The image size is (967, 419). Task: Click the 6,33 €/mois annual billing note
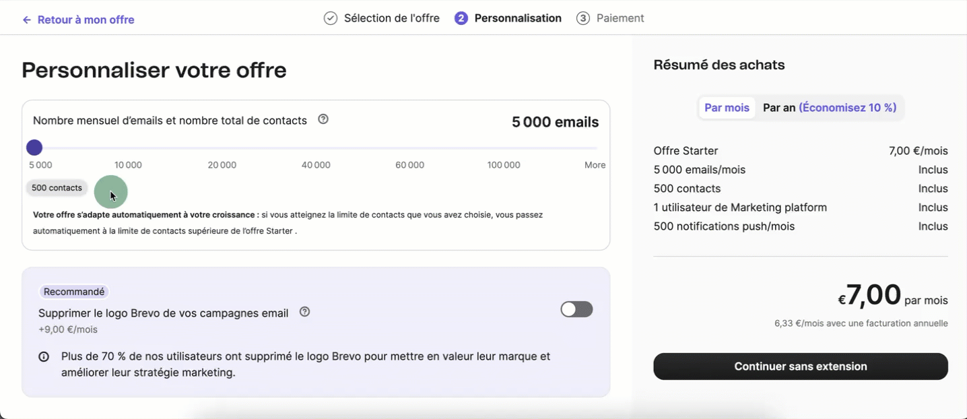point(861,323)
